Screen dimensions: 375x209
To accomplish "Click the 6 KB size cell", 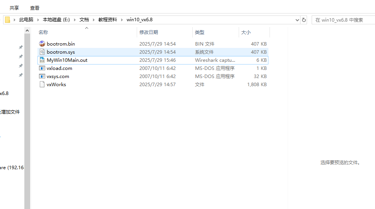I will tap(261, 60).
